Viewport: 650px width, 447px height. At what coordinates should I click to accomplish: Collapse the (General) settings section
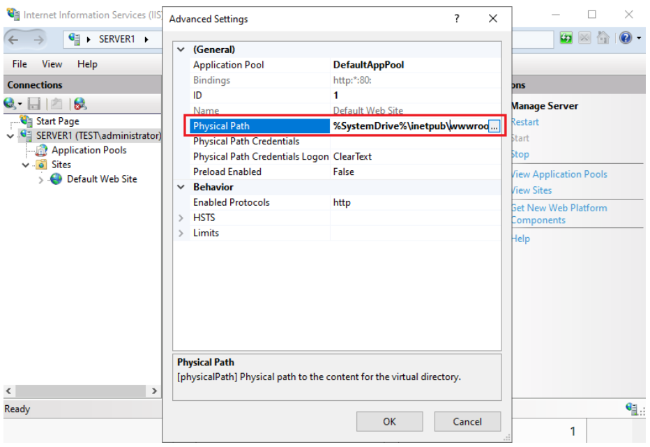click(181, 50)
